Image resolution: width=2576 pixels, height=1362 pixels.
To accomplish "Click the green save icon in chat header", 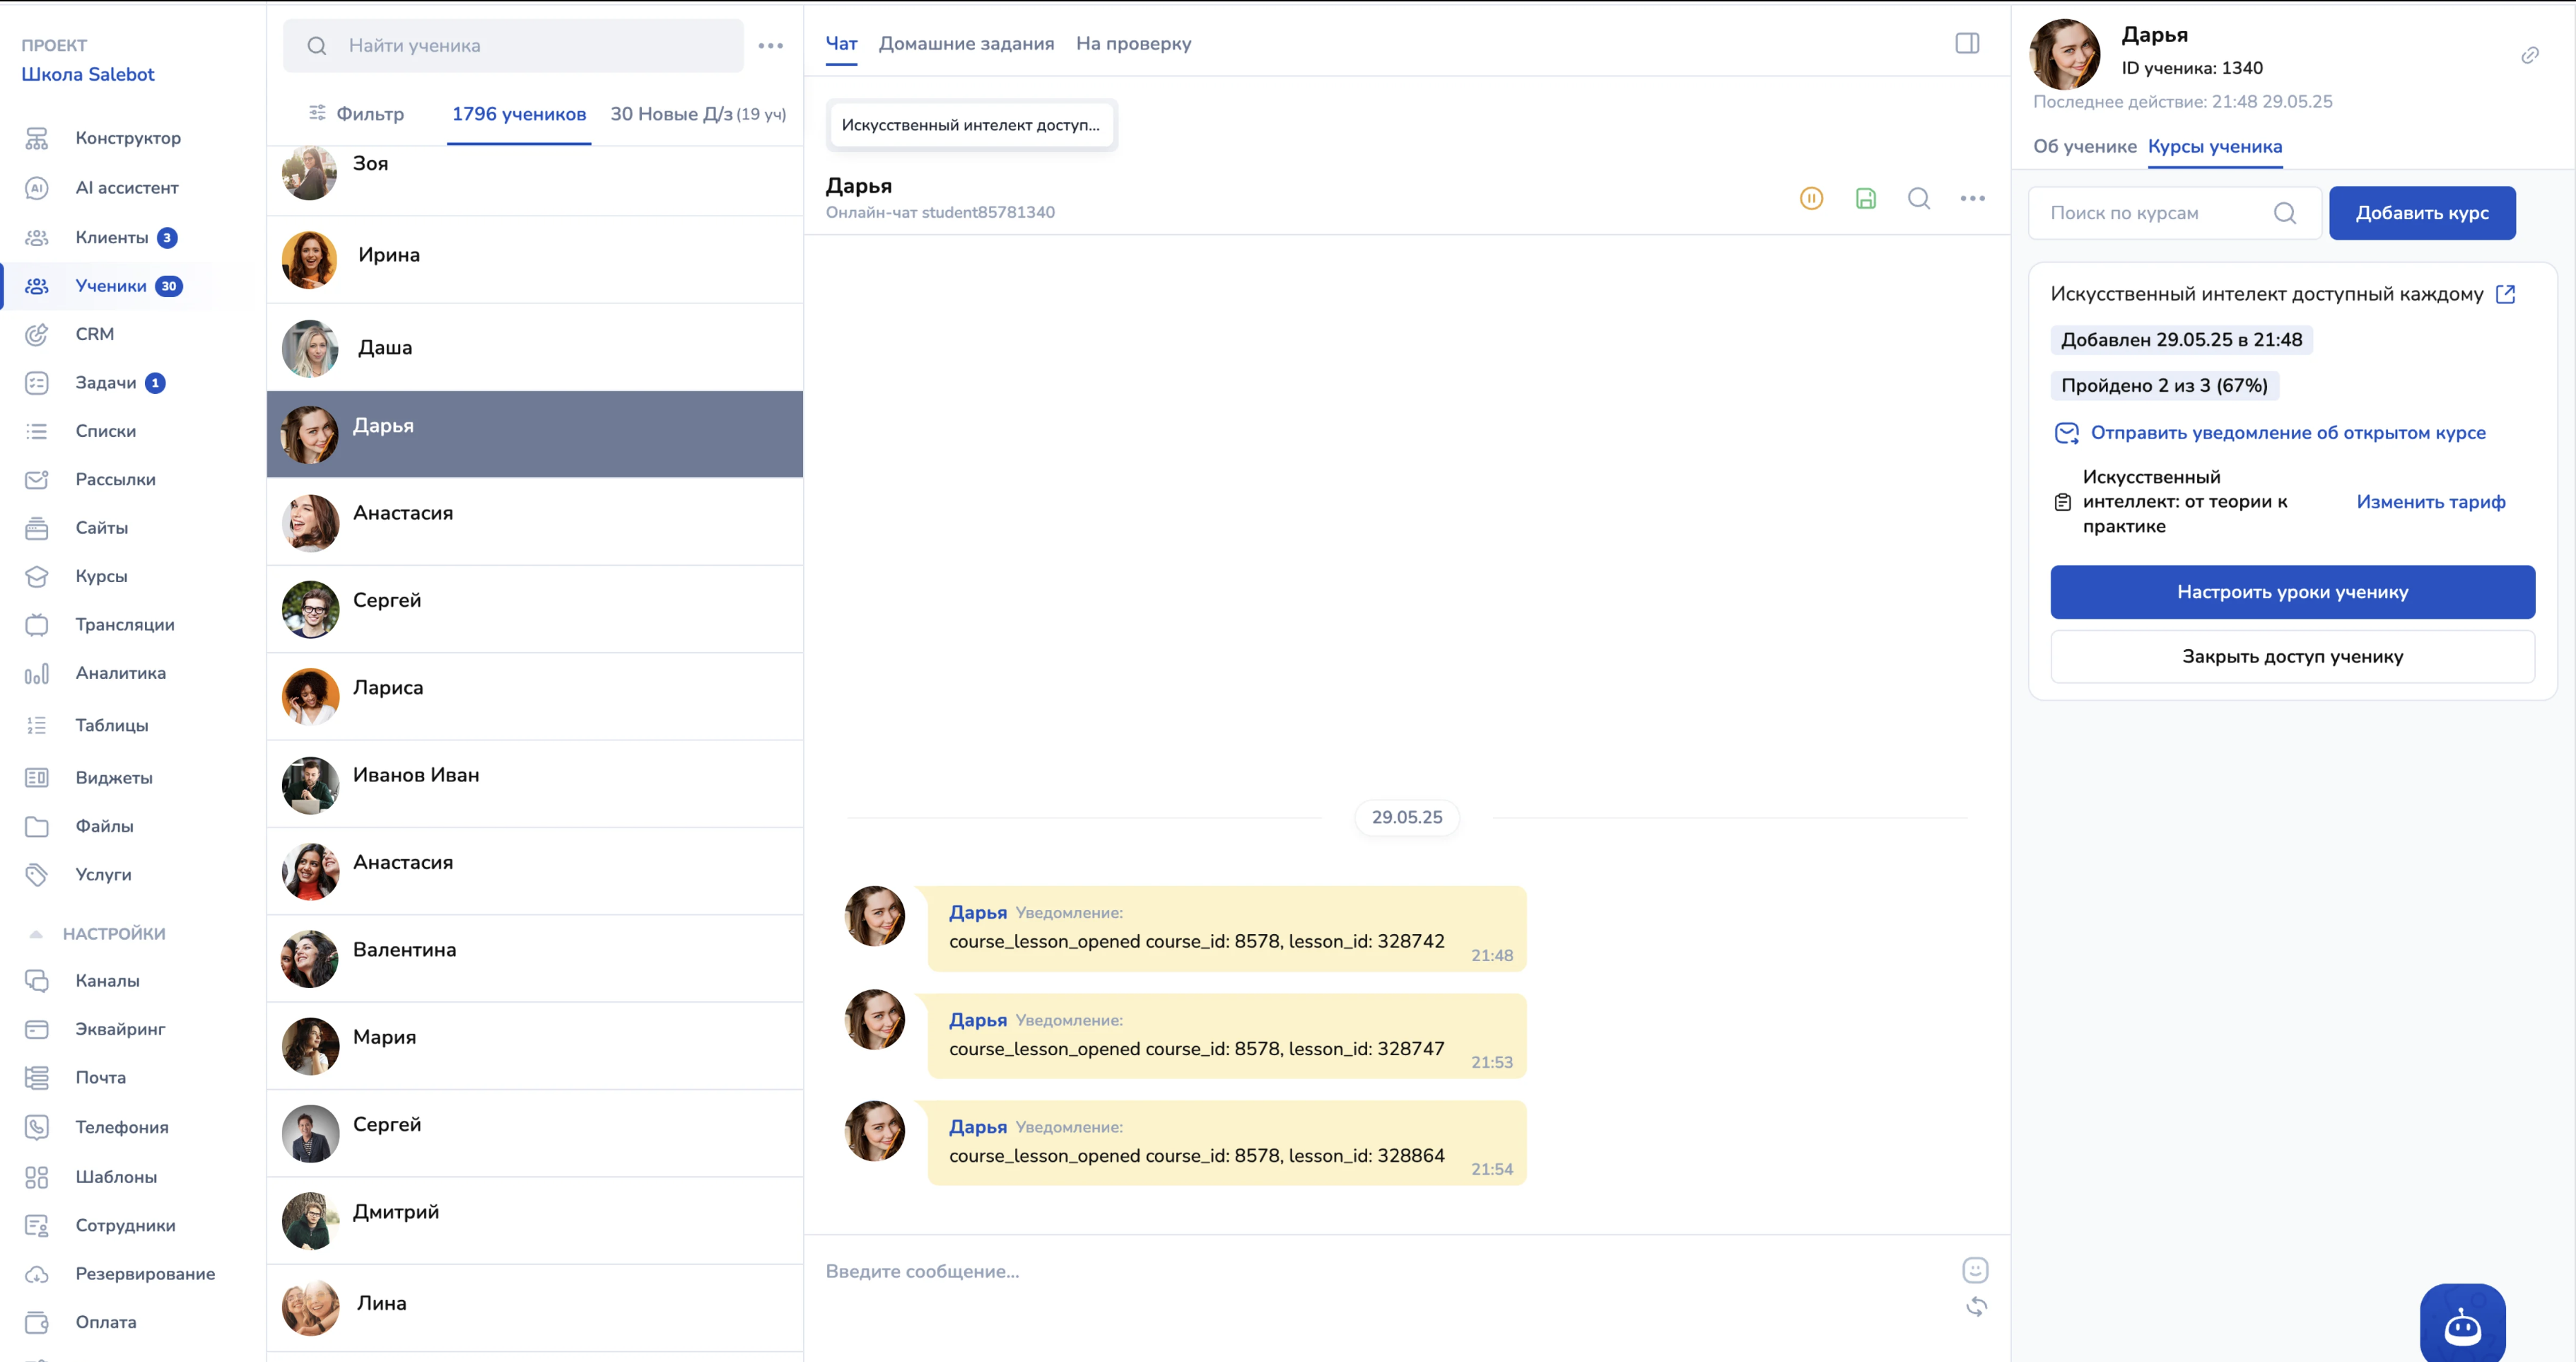I will pyautogui.click(x=1865, y=198).
